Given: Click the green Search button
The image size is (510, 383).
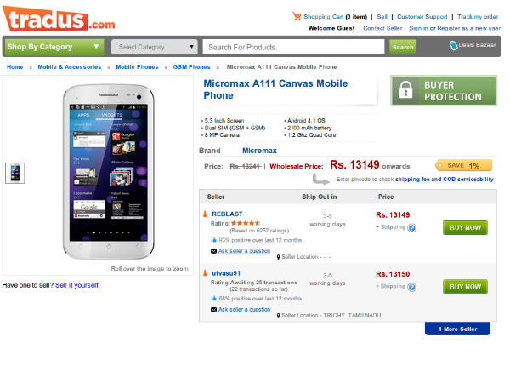Looking at the screenshot, I should click(403, 47).
